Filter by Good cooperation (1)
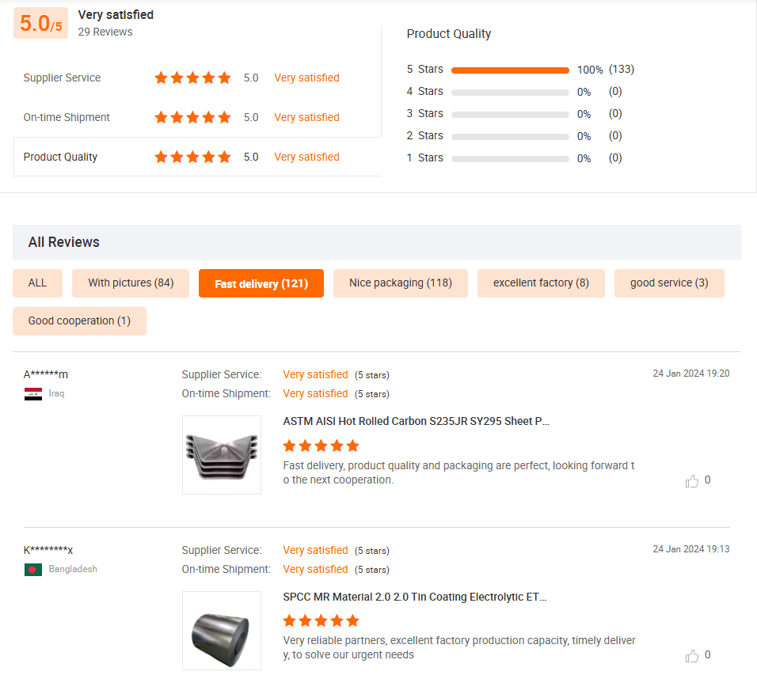Image resolution: width=757 pixels, height=694 pixels. [79, 321]
